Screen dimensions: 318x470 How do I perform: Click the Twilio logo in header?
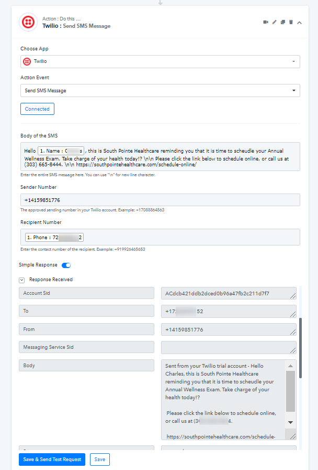(x=28, y=22)
